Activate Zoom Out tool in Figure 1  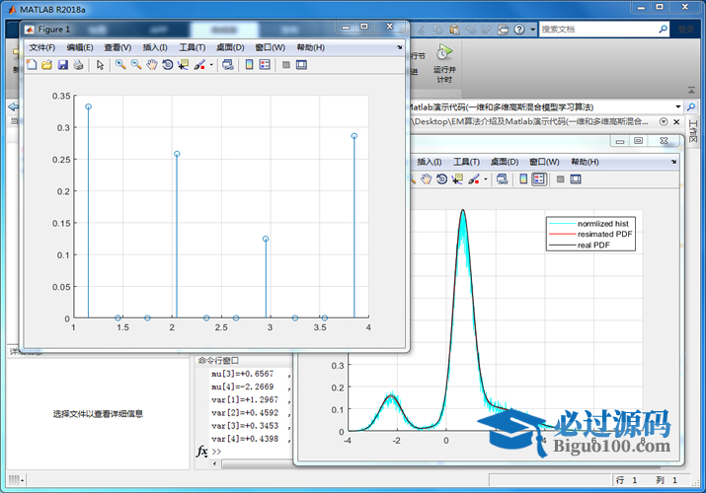coord(136,65)
